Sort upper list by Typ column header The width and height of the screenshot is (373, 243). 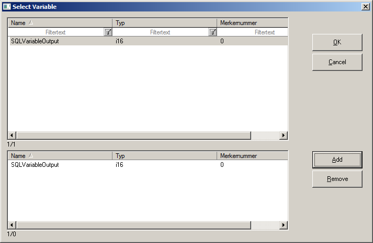coord(164,23)
